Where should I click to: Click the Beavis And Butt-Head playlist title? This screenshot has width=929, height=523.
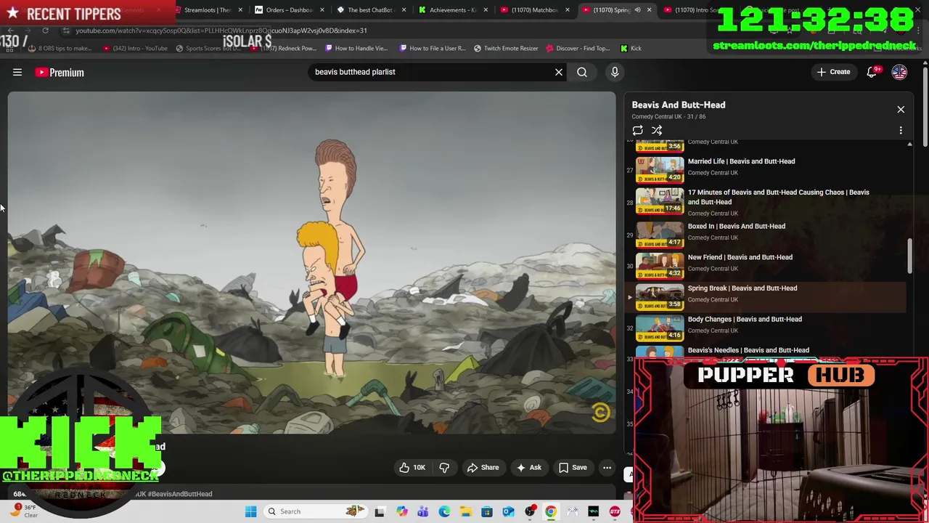(679, 105)
